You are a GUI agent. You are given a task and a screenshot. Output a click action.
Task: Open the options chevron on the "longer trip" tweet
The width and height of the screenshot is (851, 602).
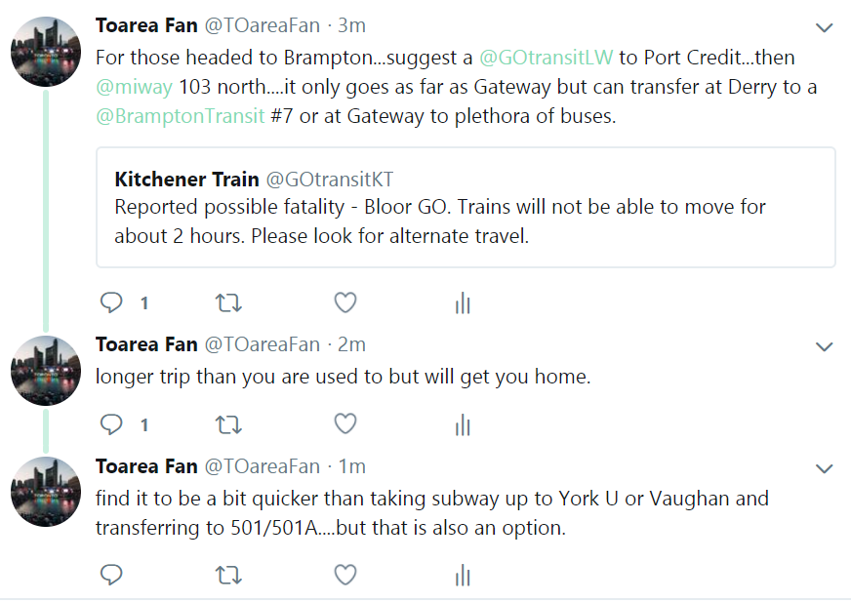pyautogui.click(x=825, y=346)
